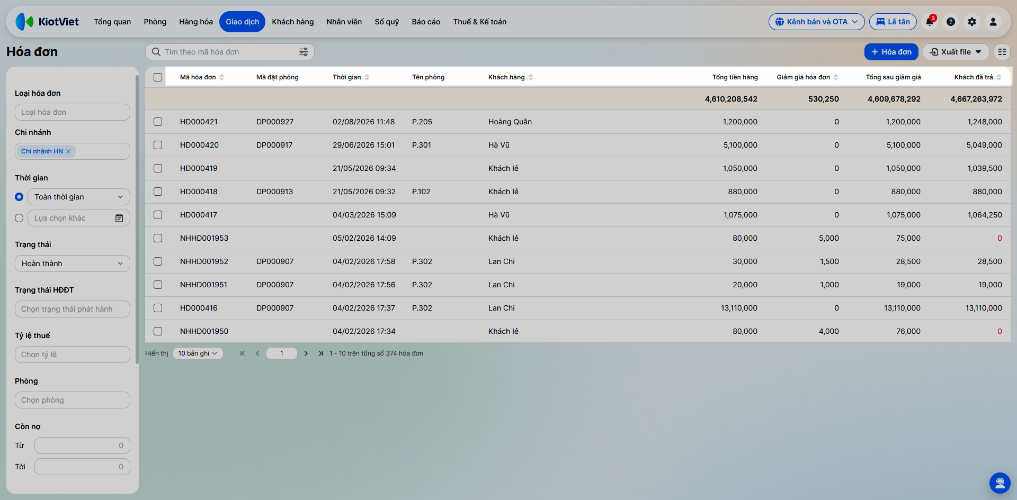Viewport: 1017px width, 500px height.
Task: Open the user account icon
Action: [993, 22]
